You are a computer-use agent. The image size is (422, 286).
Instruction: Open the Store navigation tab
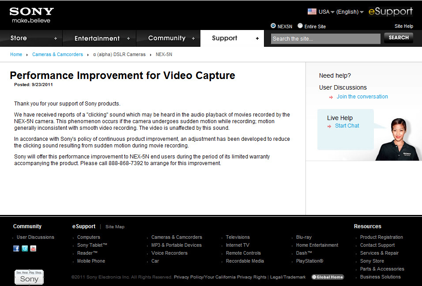pyautogui.click(x=31, y=38)
